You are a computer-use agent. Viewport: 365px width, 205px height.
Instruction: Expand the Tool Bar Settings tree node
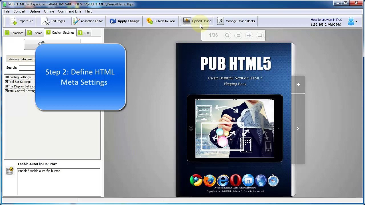click(x=6, y=82)
